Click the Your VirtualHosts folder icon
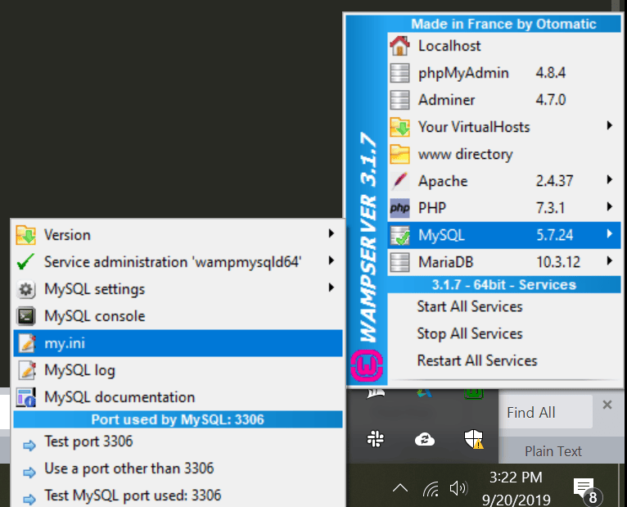This screenshot has height=507, width=627. (400, 127)
